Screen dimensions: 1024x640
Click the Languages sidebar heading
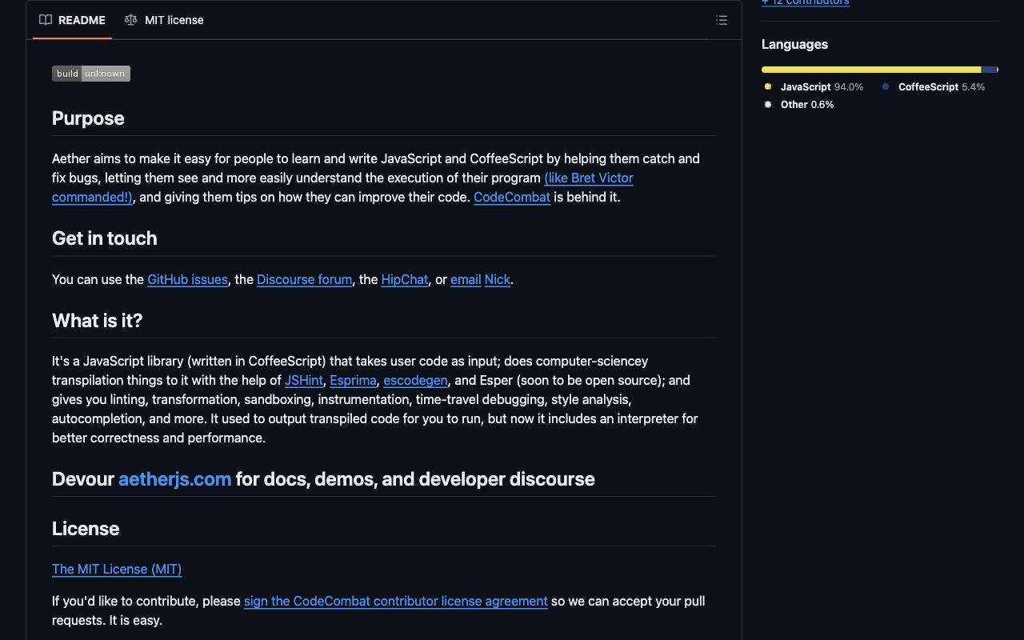(794, 44)
